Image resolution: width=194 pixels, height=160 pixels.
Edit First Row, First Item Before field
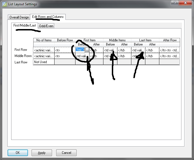[x=80, y=50]
